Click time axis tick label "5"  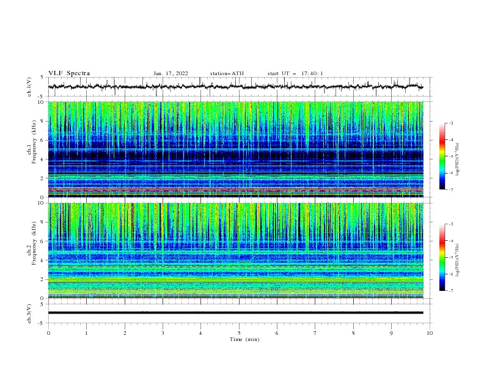(x=239, y=333)
